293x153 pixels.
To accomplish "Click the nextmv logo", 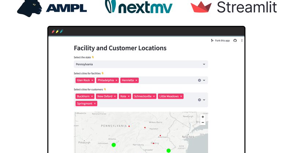I will click(138, 7).
